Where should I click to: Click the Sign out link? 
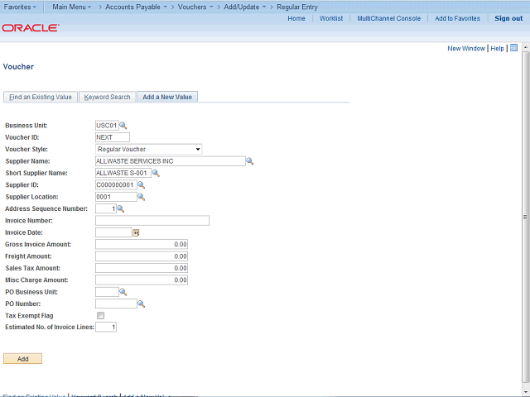pos(508,18)
